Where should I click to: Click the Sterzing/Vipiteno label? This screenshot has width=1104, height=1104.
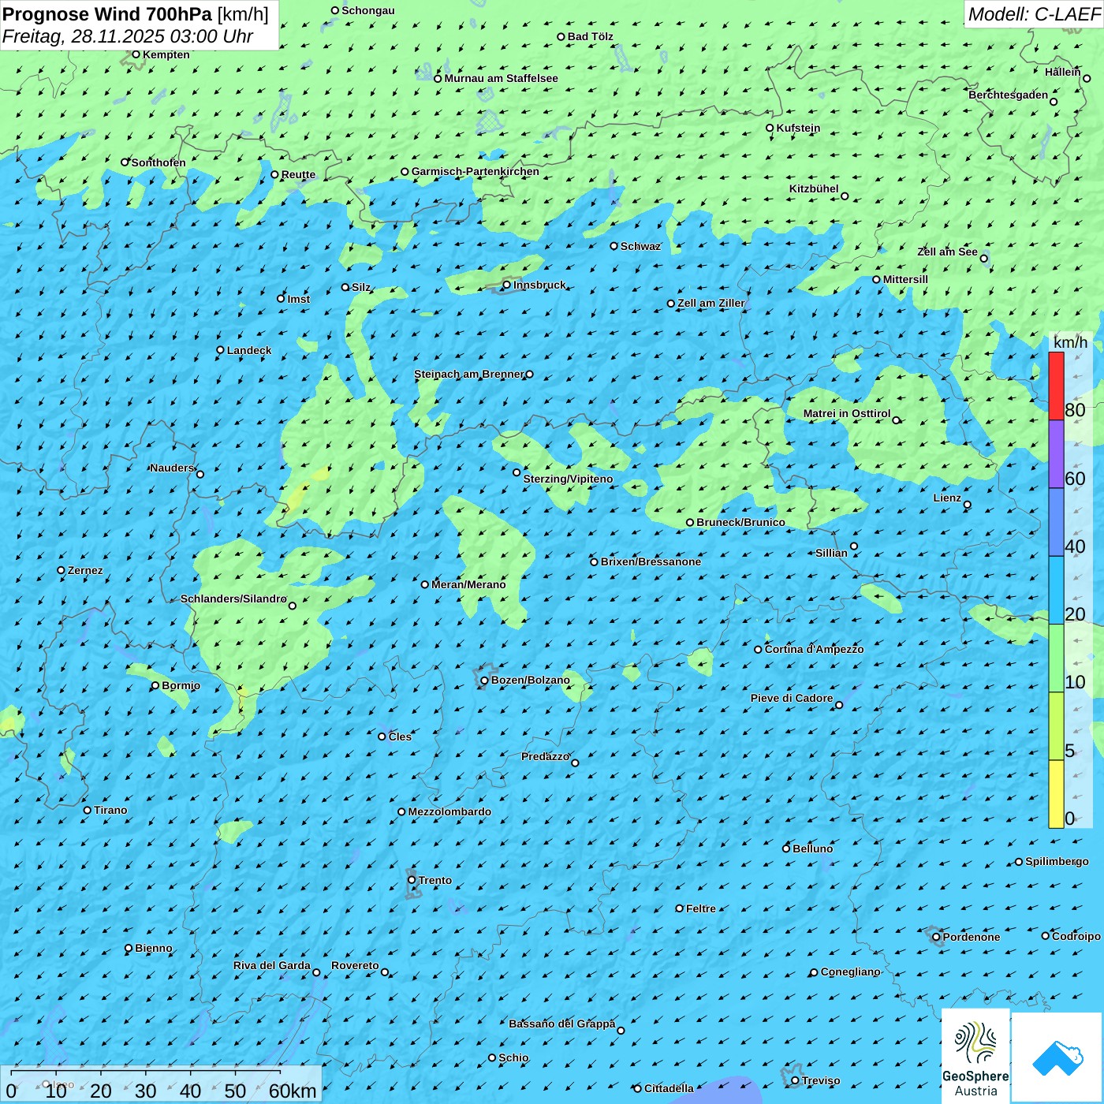click(x=568, y=479)
